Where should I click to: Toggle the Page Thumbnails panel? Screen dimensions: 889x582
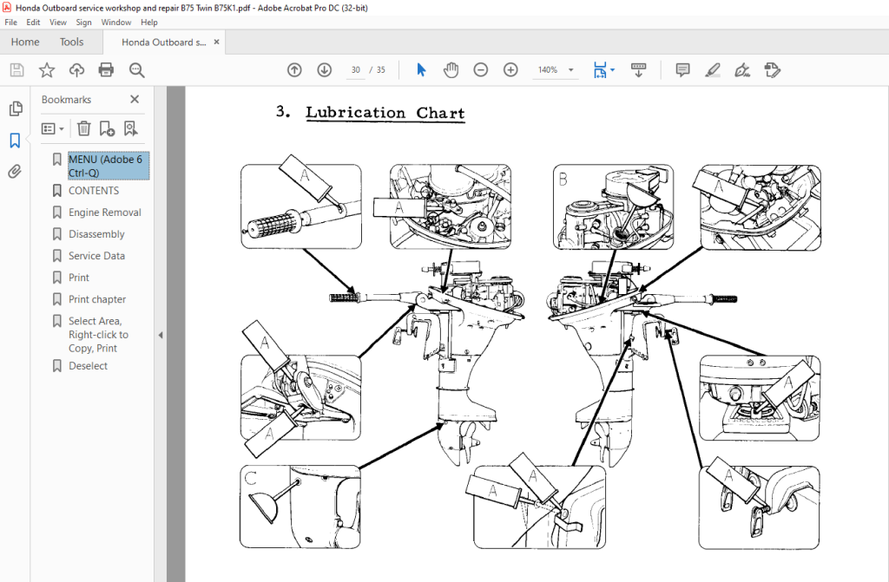coord(15,108)
